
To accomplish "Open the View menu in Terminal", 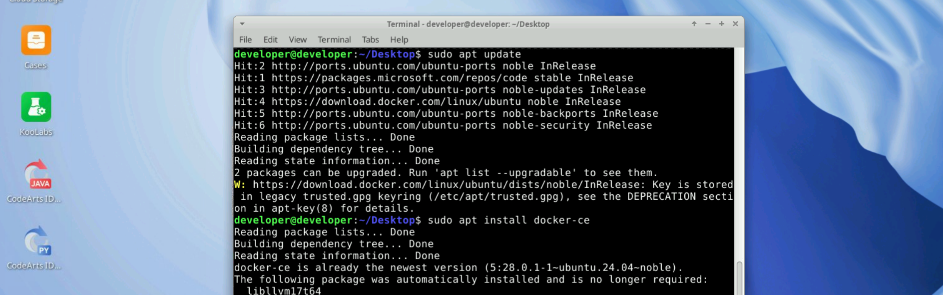I will coord(298,39).
